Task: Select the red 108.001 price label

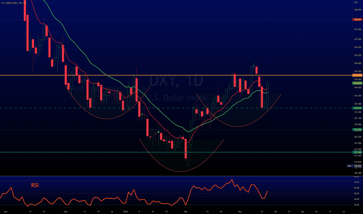Action: 358,20
